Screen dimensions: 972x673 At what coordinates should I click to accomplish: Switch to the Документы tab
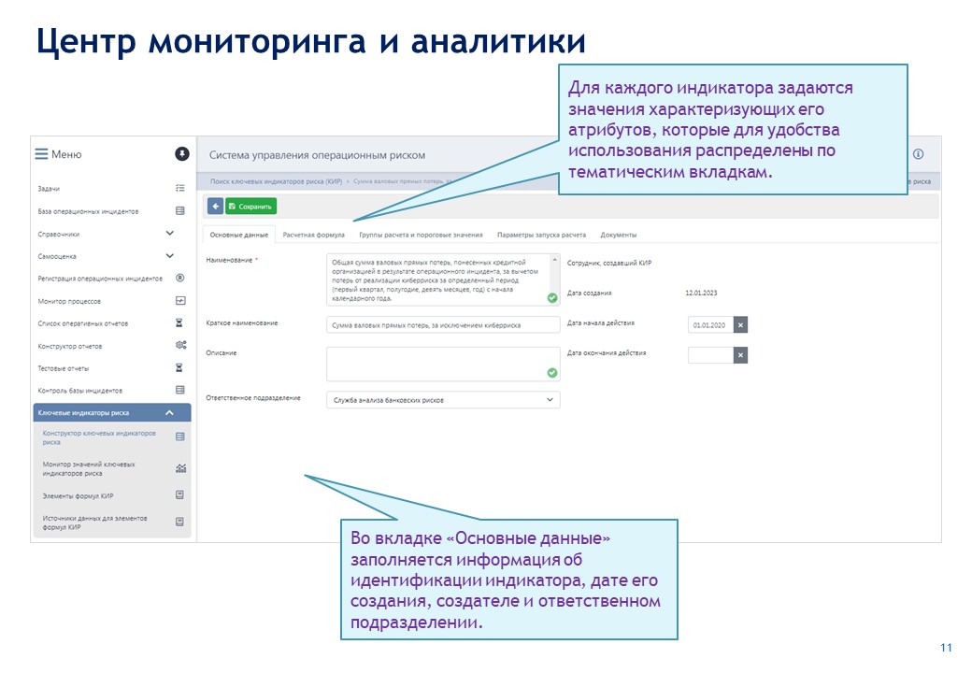tap(618, 235)
